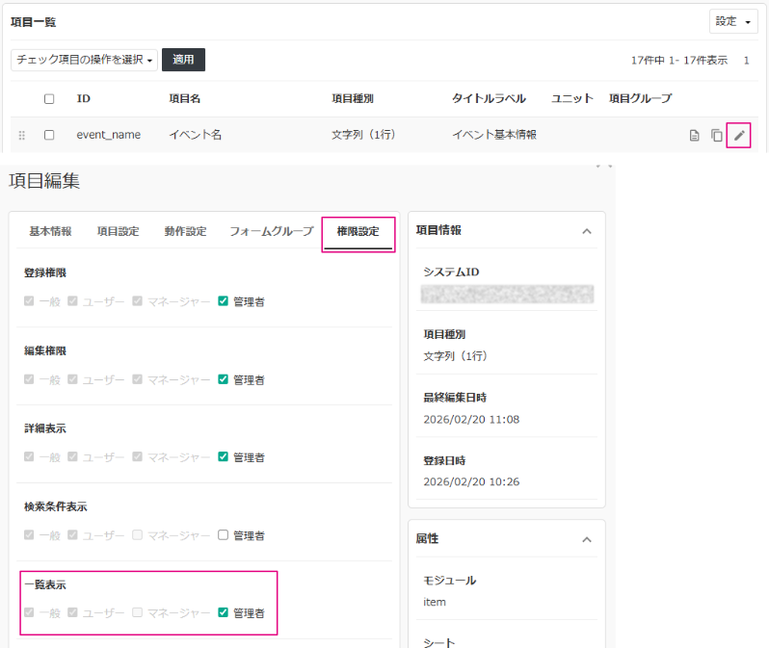Enable 管理者 under 検索条件表示
This screenshot has width=769, height=648.
pyautogui.click(x=224, y=534)
